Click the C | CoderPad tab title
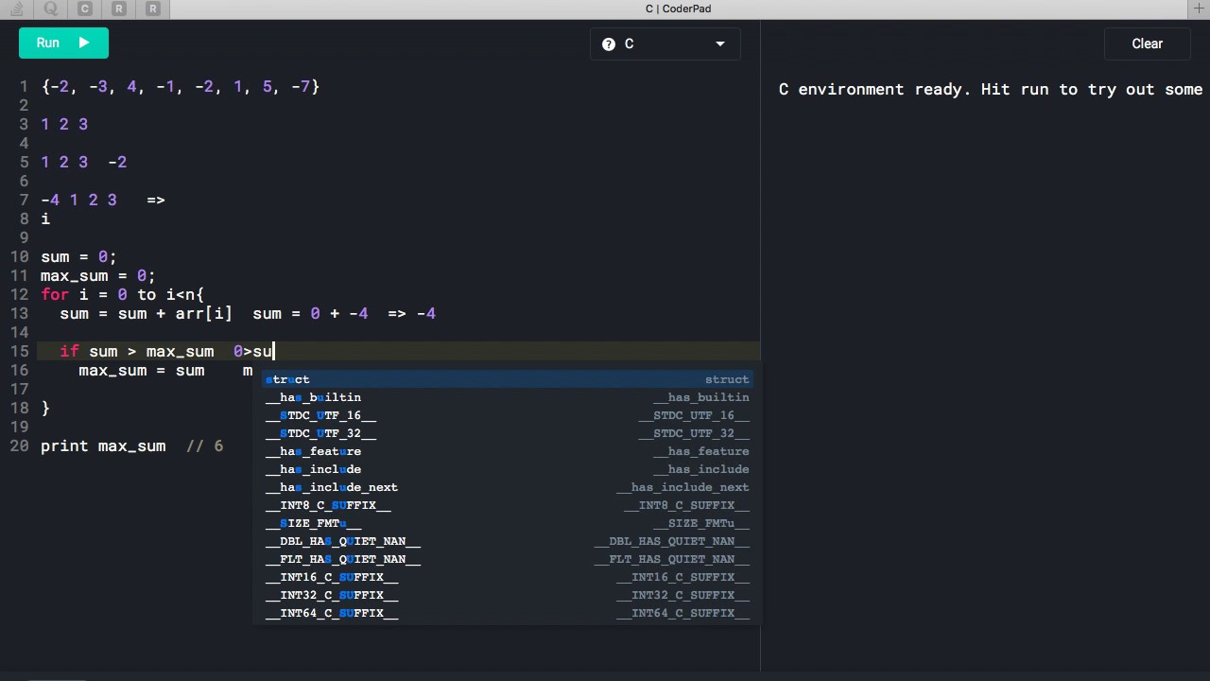This screenshot has width=1210, height=681. pos(678,9)
